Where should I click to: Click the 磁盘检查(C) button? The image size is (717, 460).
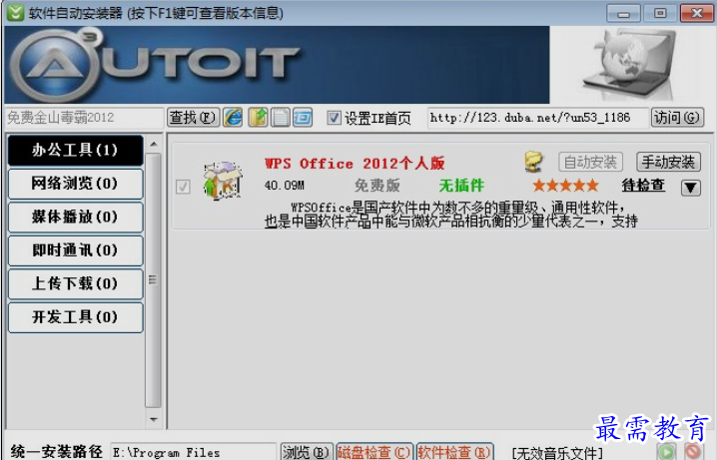pyautogui.click(x=374, y=452)
